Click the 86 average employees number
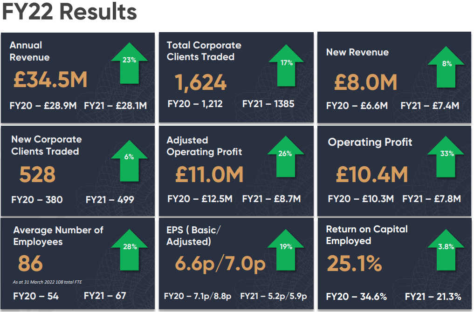The width and height of the screenshot is (474, 312). coord(30,264)
